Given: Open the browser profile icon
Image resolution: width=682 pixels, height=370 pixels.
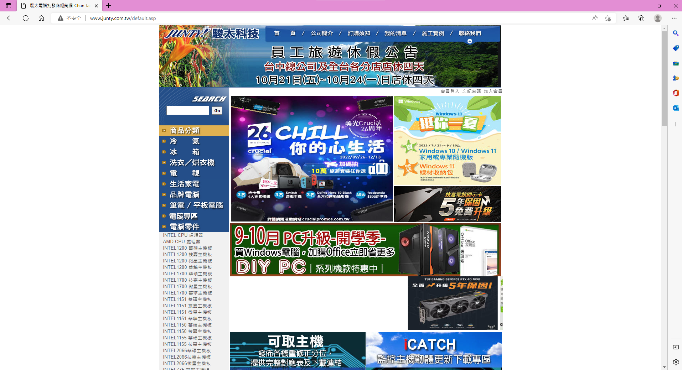Looking at the screenshot, I should [658, 18].
